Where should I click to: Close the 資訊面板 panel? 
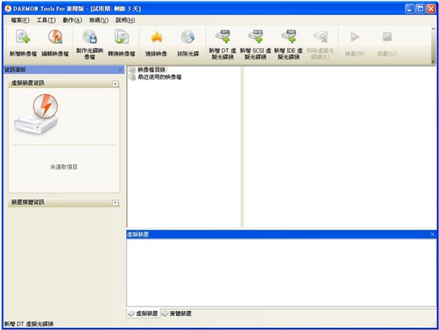coord(120,70)
